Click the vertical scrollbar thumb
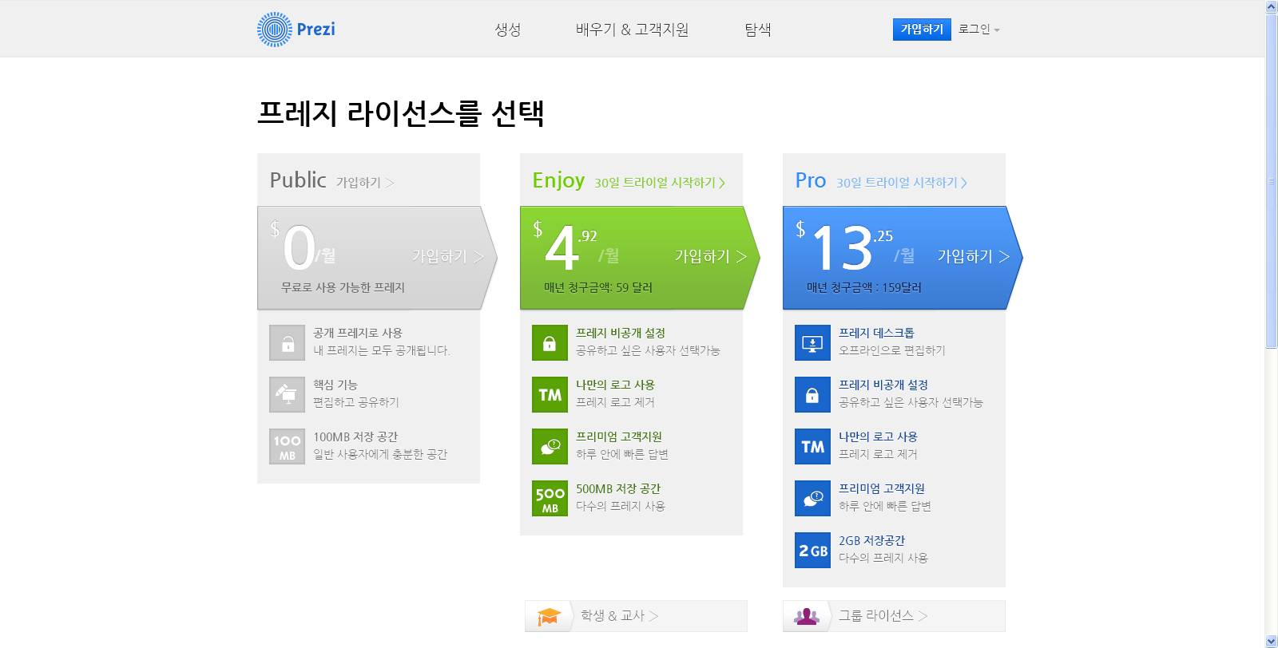1278x648 pixels. pos(1272,180)
